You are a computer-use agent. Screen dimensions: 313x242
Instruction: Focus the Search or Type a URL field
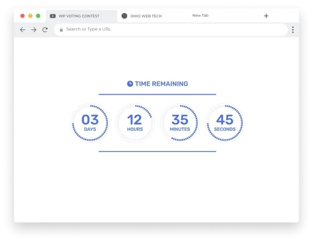(x=171, y=30)
